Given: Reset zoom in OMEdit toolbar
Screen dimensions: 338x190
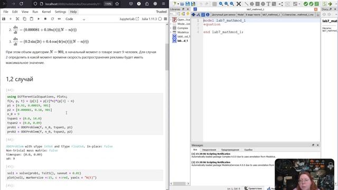Looking at the screenshot, I should (221, 4).
